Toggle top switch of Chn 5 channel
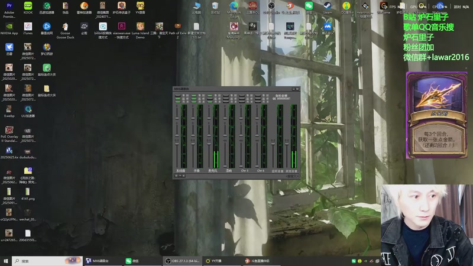Viewport: 473px width, 266px height. click(242, 95)
